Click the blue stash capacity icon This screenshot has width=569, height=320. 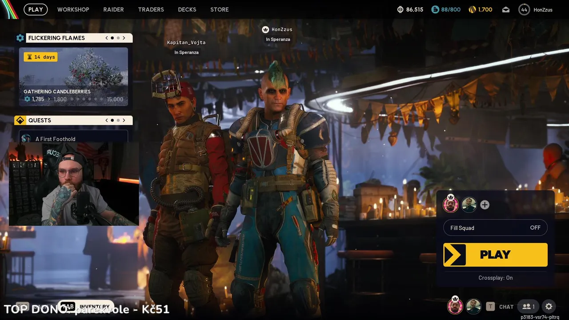[435, 9]
